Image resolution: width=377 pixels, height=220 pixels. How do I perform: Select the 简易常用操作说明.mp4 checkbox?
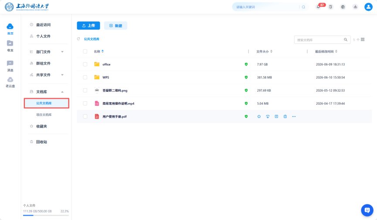click(x=85, y=103)
